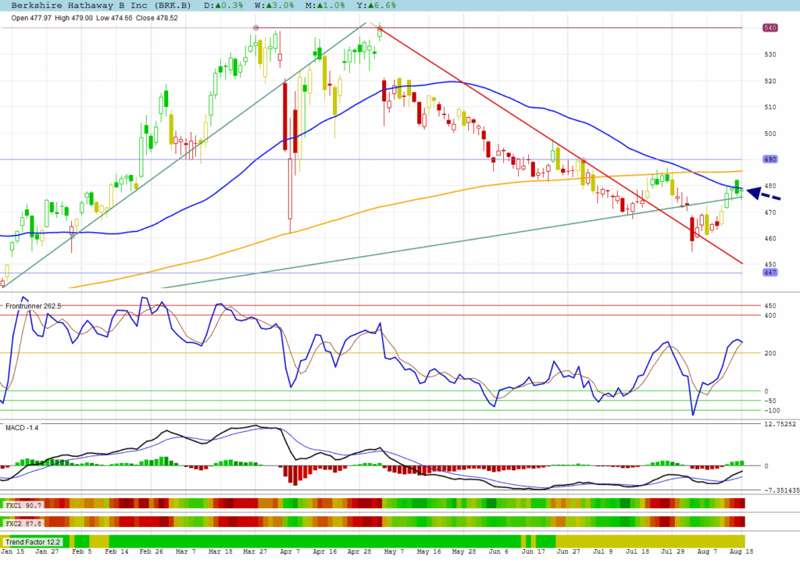
Task: Click the 500 price axis label
Action: pyautogui.click(x=770, y=134)
